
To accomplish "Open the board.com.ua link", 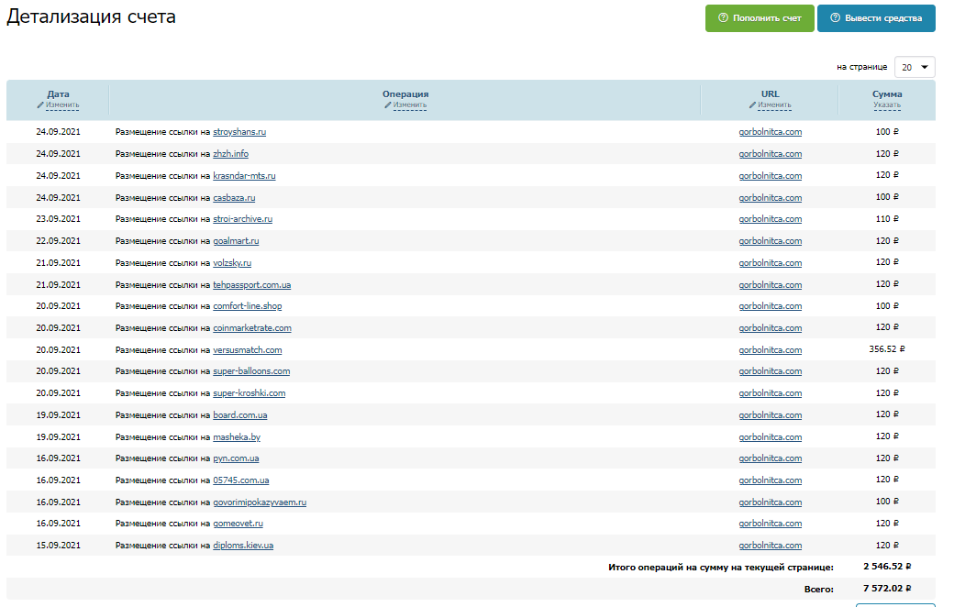I will (x=239, y=414).
